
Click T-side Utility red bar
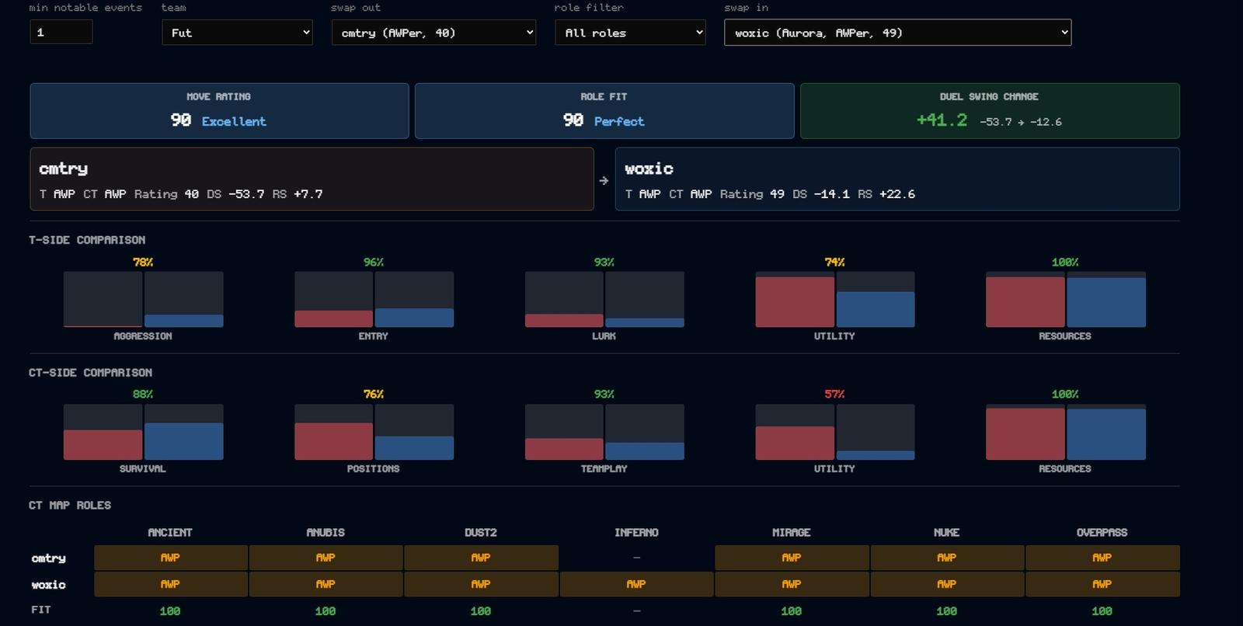pos(795,302)
